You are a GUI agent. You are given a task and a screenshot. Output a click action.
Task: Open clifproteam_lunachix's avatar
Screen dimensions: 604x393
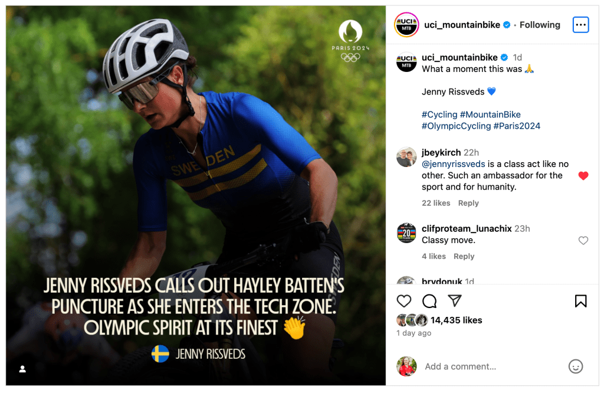click(406, 233)
